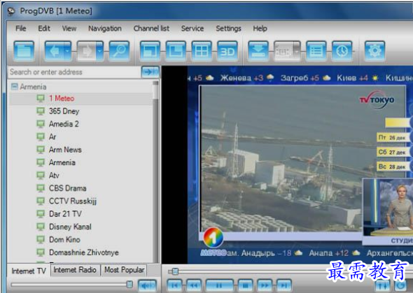Screen dimensions: 413x293
Task: Click the Search or enter address field
Action: [x=74, y=72]
